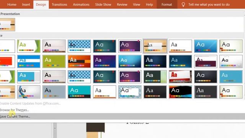
Task: Switch to the Review tab
Action: click(x=122, y=5)
